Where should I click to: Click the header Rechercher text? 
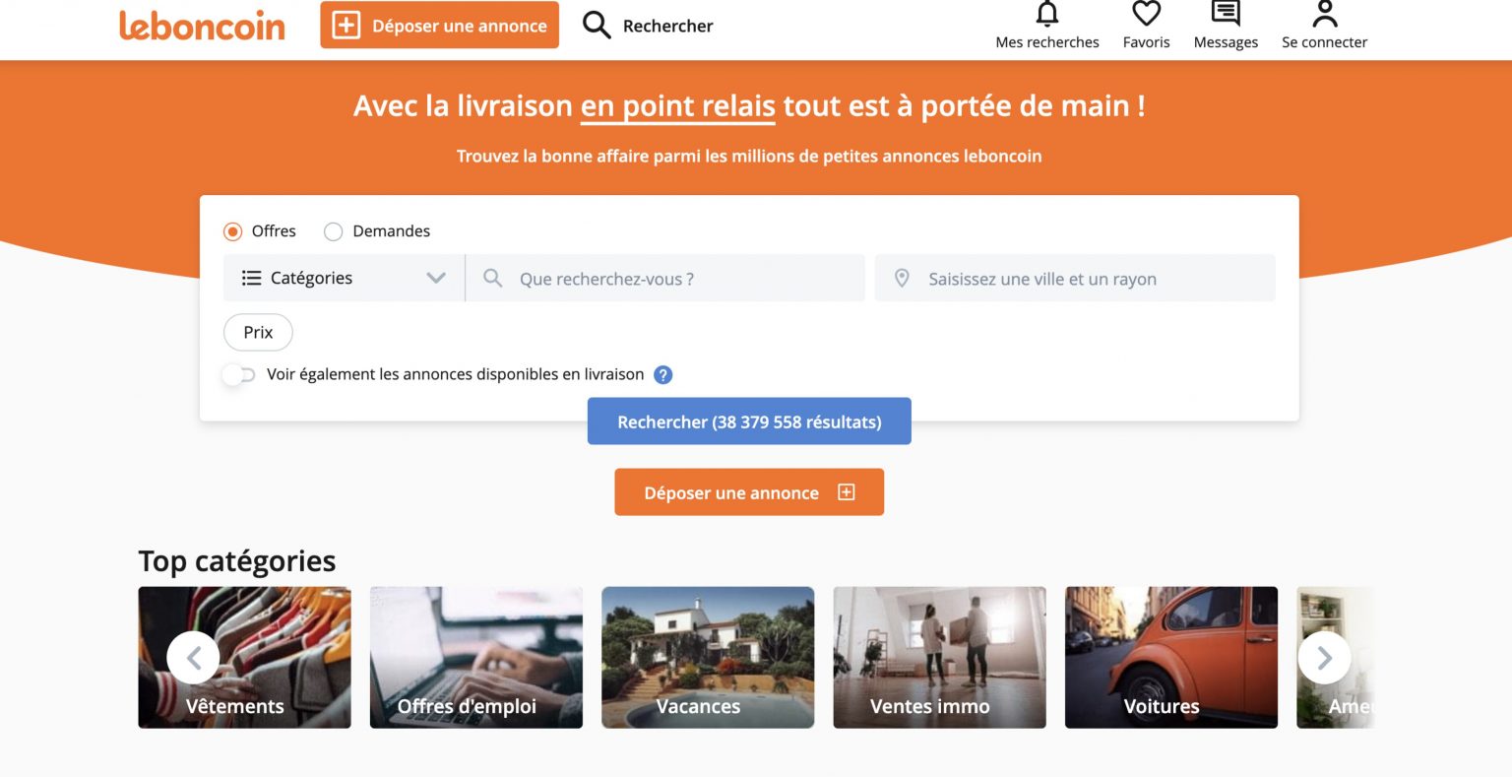click(x=667, y=26)
